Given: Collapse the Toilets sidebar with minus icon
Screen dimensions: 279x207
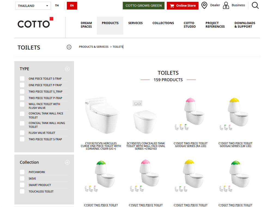Looking at the screenshot, I should (69, 47).
